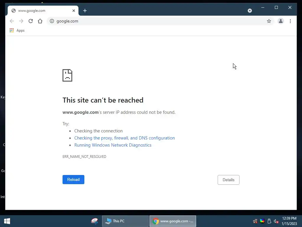This screenshot has height=227, width=302.
Task: Open the profile avatar menu
Action: pos(281,21)
